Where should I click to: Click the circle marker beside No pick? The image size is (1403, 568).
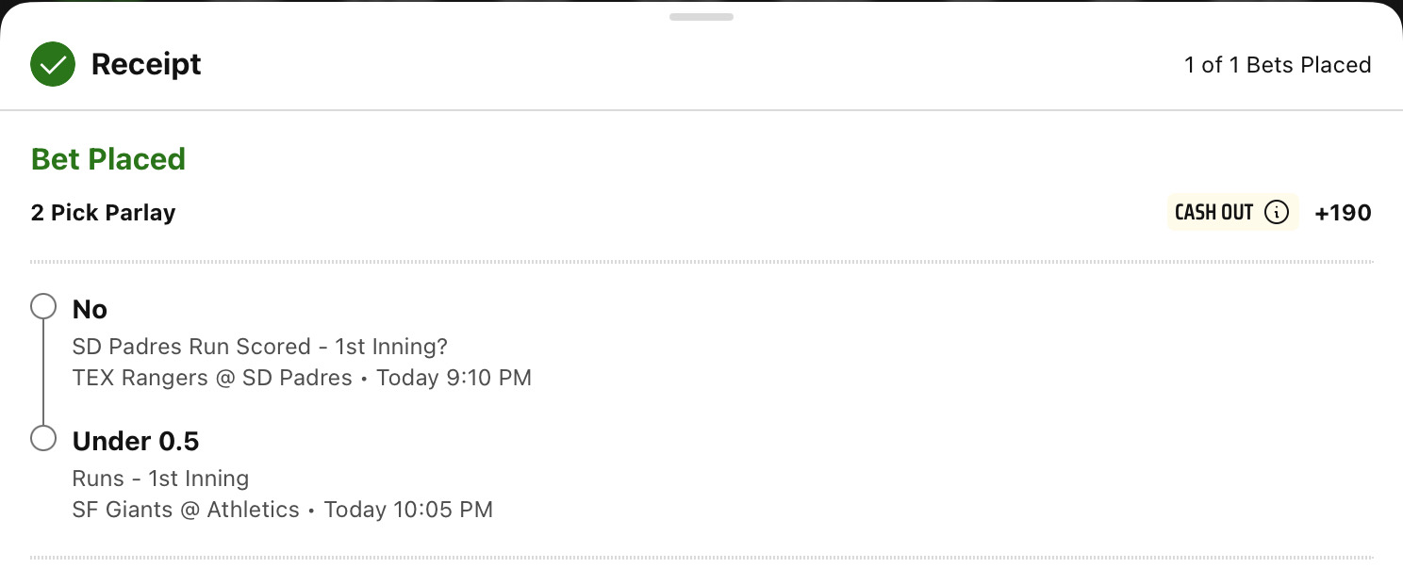click(43, 307)
